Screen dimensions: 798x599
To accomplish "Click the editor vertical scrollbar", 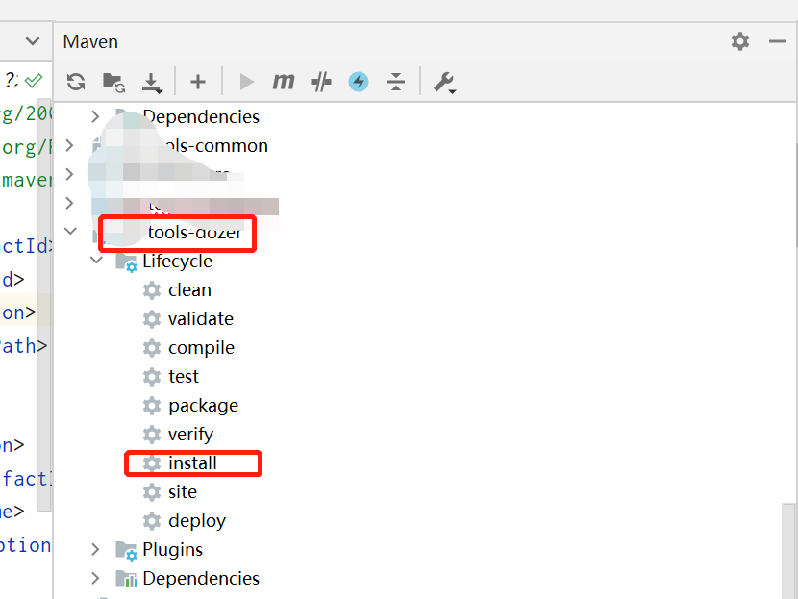I will (45, 306).
